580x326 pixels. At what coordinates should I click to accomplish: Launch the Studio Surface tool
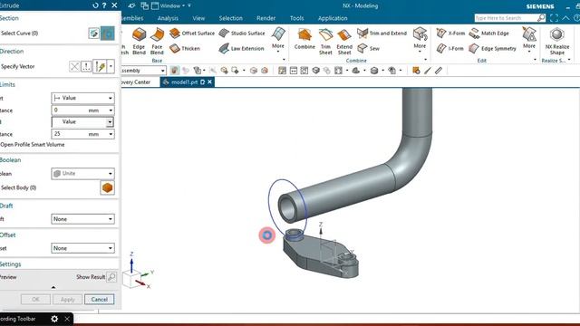coord(242,34)
